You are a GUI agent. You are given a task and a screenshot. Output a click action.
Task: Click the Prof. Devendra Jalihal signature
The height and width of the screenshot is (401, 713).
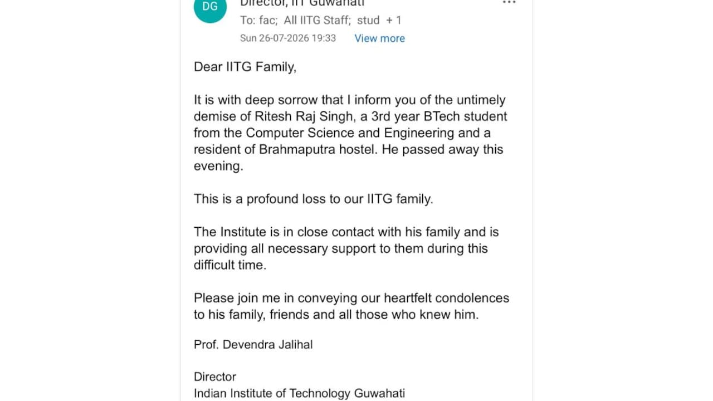point(253,344)
